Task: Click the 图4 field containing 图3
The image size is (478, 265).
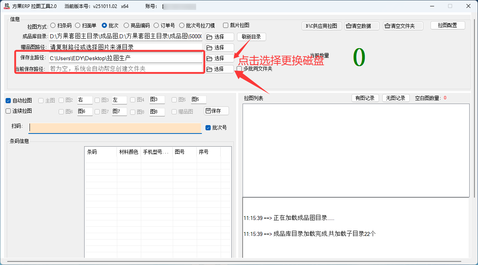Action: (x=157, y=100)
